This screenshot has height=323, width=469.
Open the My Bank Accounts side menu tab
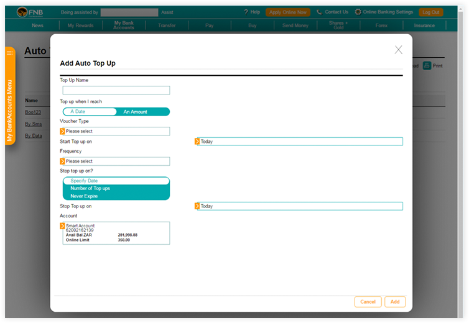pyautogui.click(x=9, y=96)
